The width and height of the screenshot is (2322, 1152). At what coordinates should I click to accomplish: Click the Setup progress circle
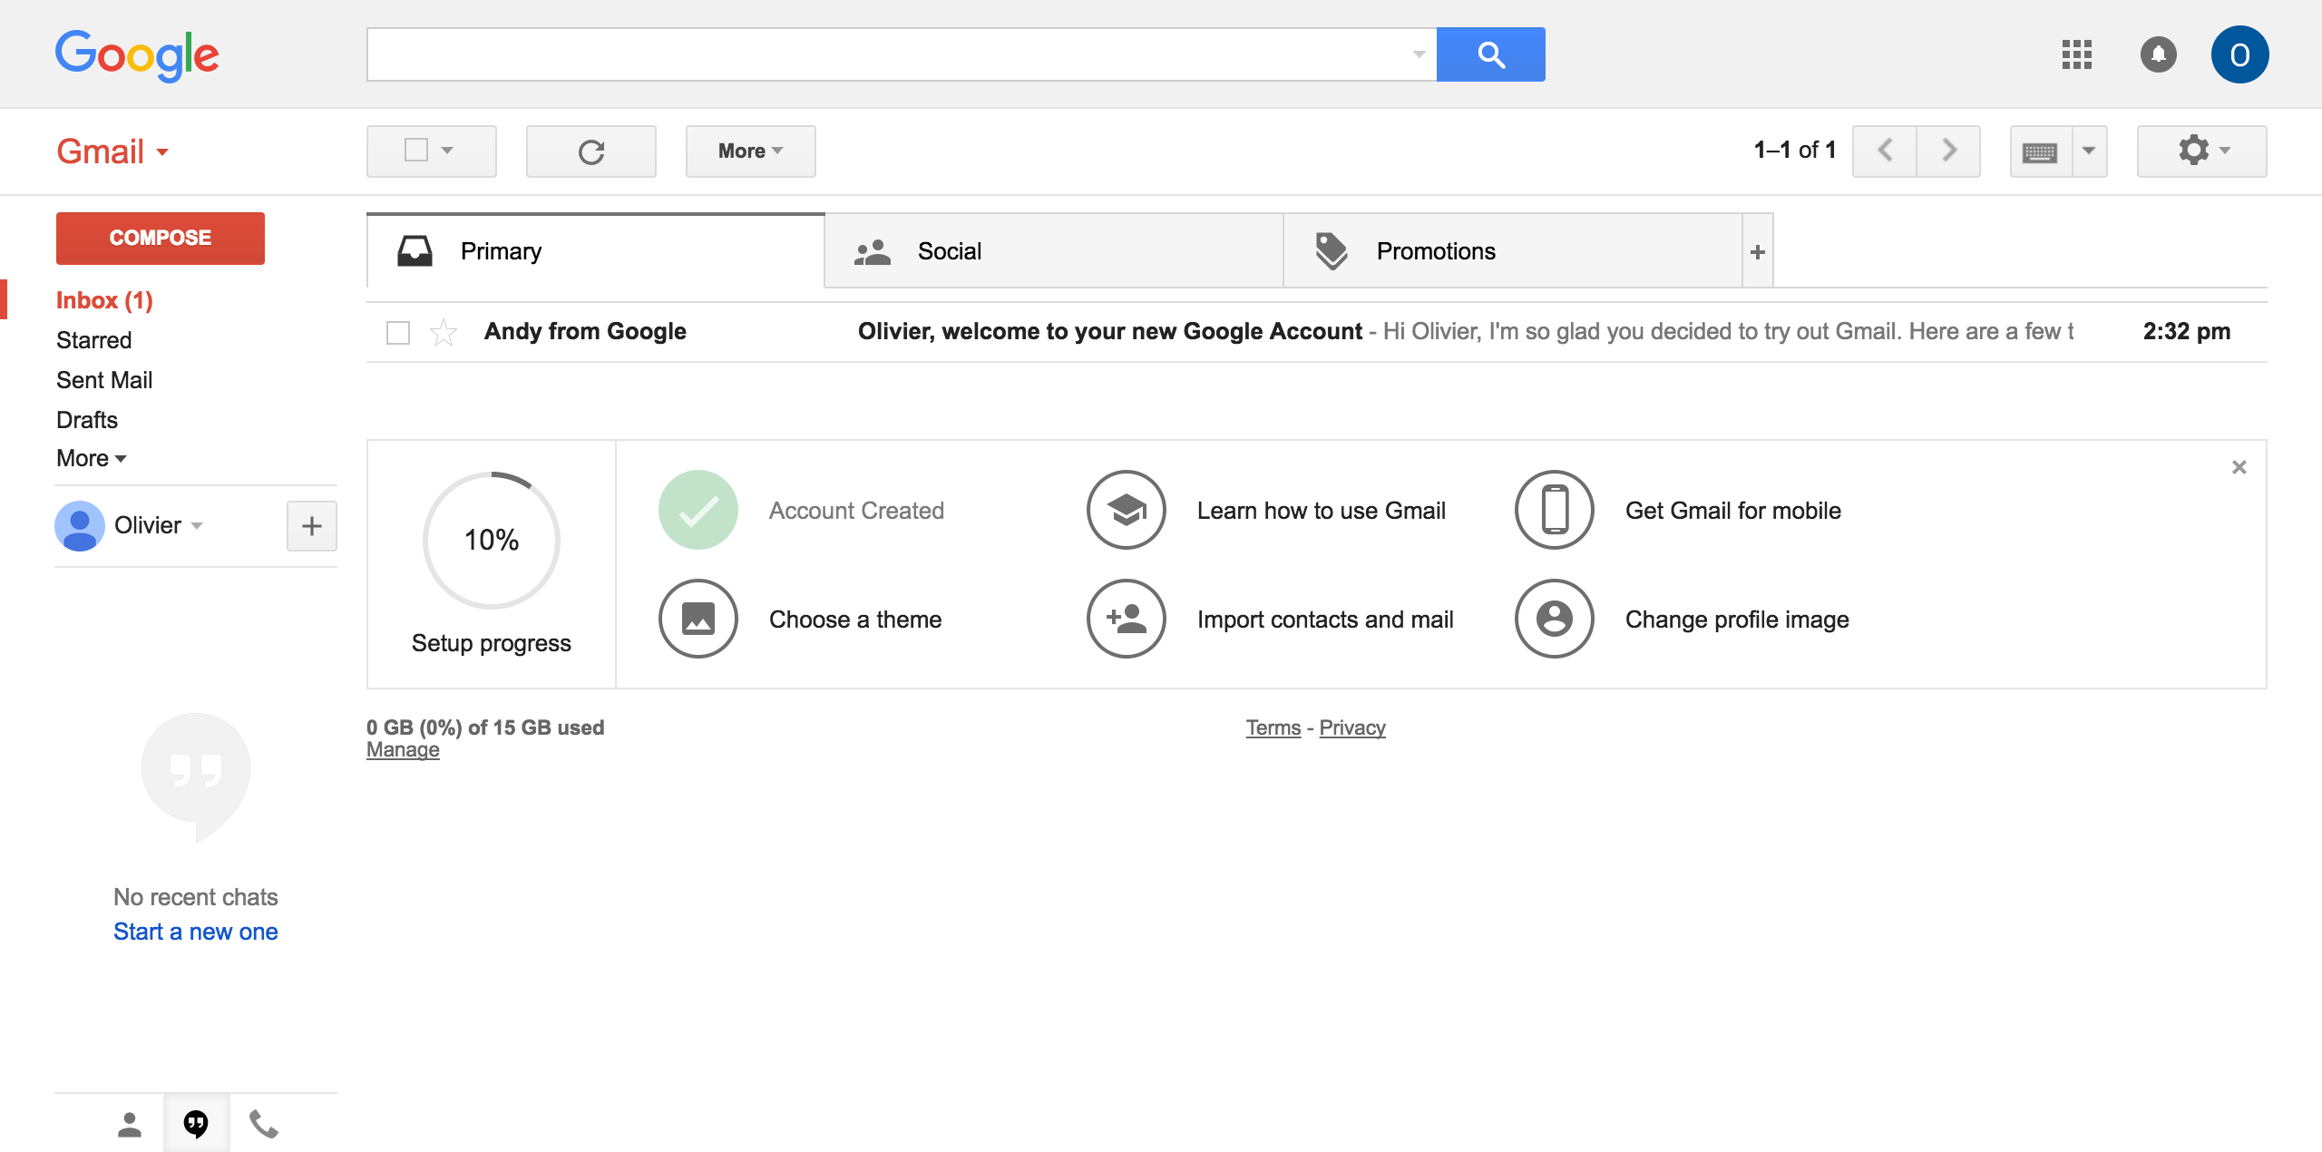pos(490,540)
